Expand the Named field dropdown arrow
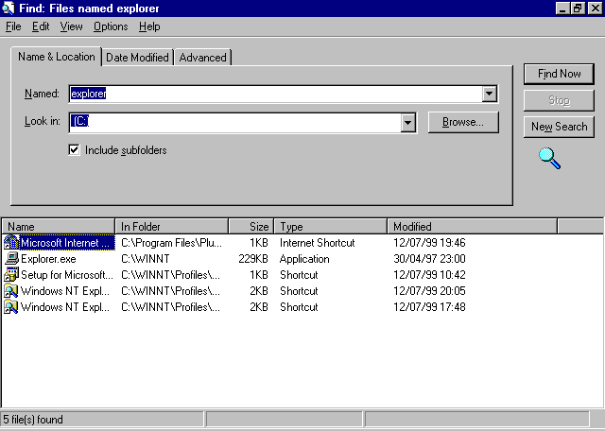 489,94
